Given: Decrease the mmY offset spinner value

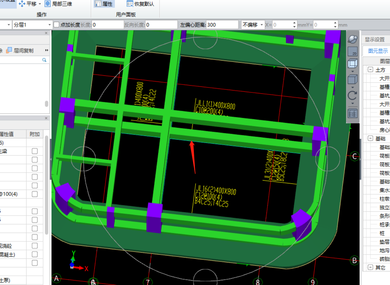Looking at the screenshot, I should pos(335,27).
